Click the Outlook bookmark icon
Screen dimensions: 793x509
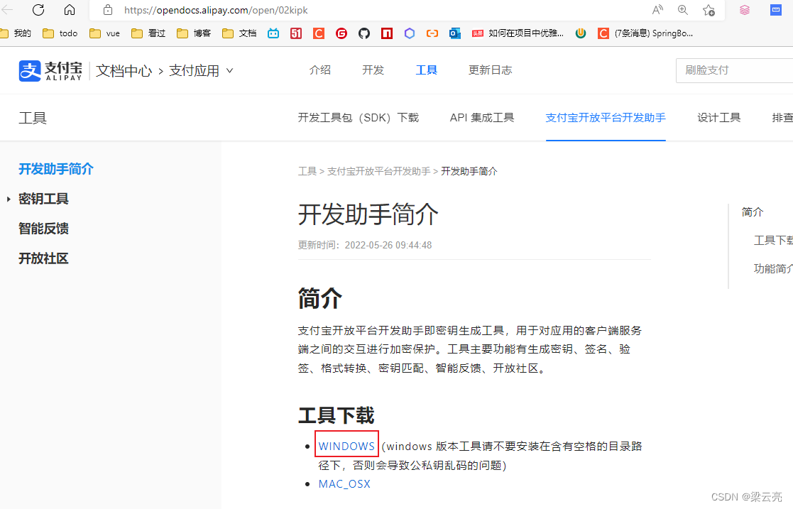pos(455,33)
